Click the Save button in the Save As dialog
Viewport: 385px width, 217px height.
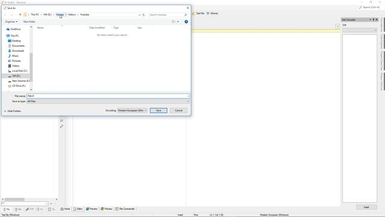coord(158,110)
